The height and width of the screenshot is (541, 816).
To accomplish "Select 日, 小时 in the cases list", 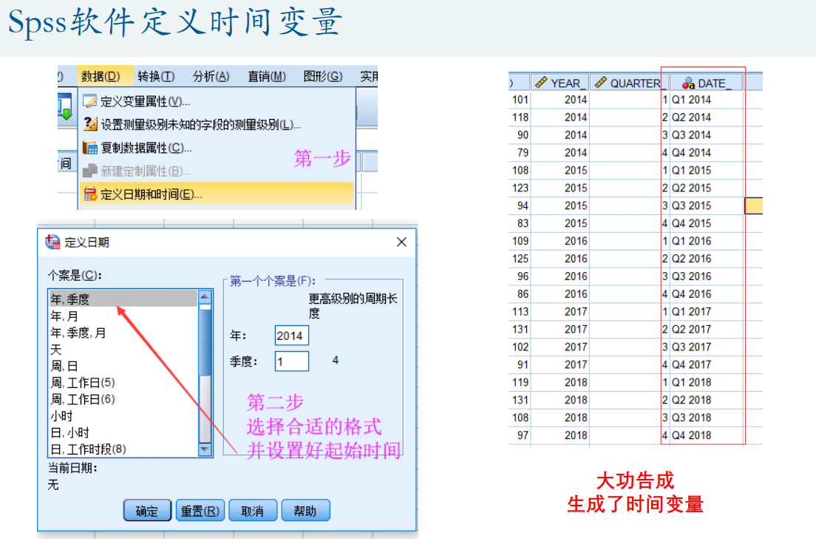I will (x=123, y=432).
